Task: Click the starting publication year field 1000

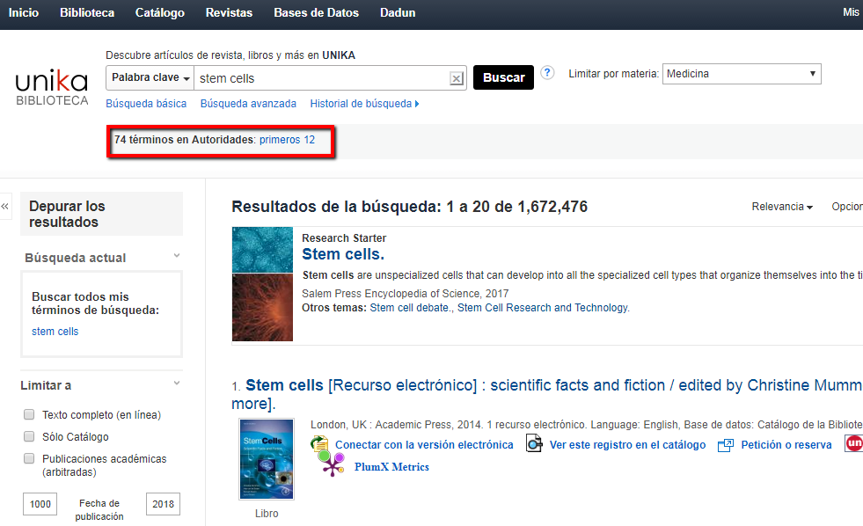Action: coord(40,504)
